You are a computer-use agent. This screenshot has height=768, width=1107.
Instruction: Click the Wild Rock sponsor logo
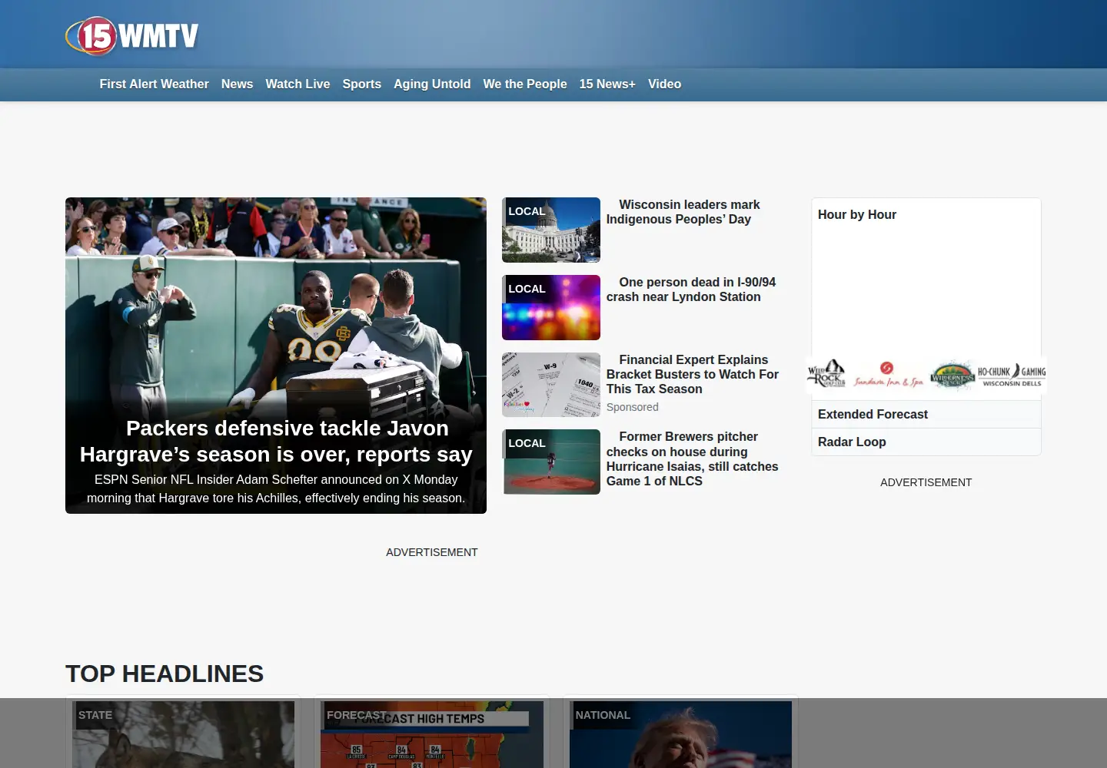pyautogui.click(x=826, y=374)
